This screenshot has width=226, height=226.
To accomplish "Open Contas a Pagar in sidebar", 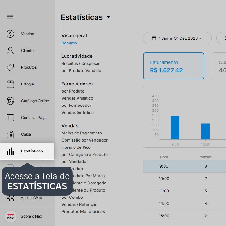I will (x=34, y=118).
